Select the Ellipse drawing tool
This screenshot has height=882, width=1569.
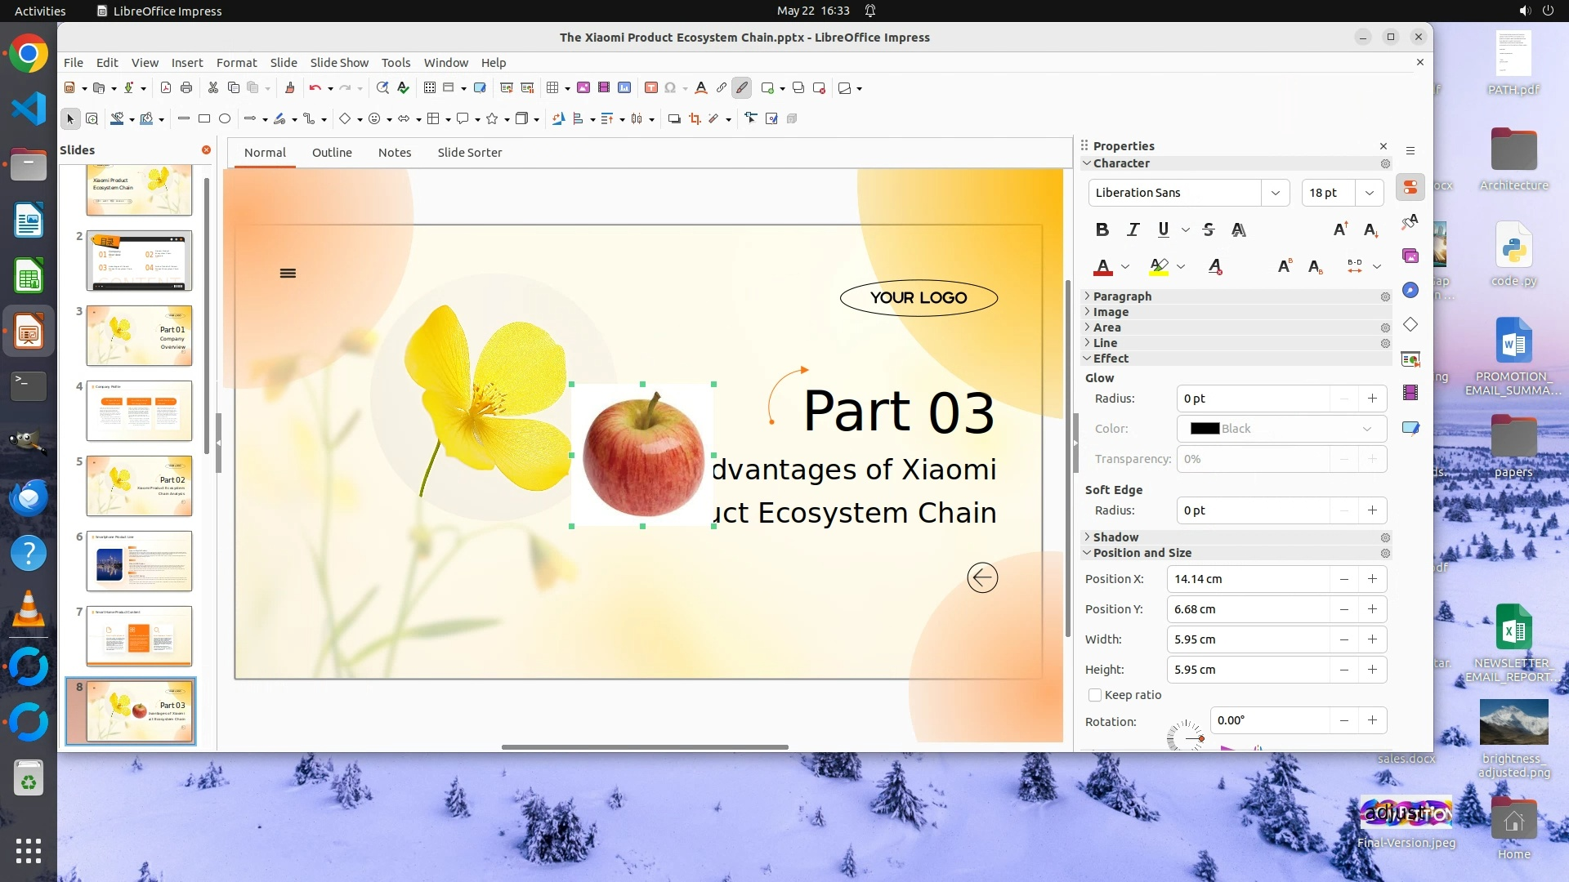[225, 119]
